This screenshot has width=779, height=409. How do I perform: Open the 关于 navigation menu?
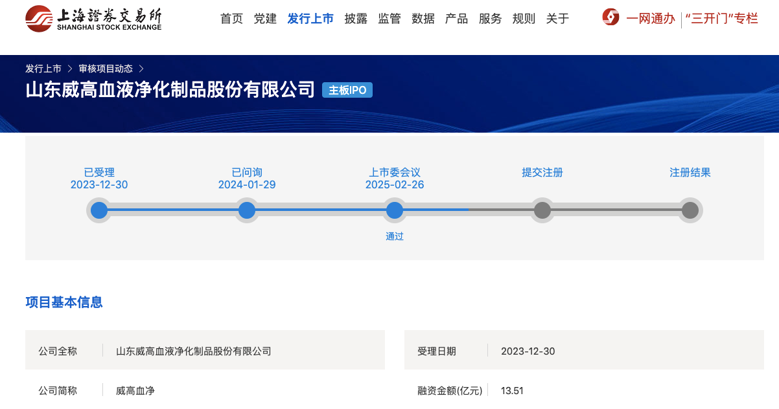point(557,19)
